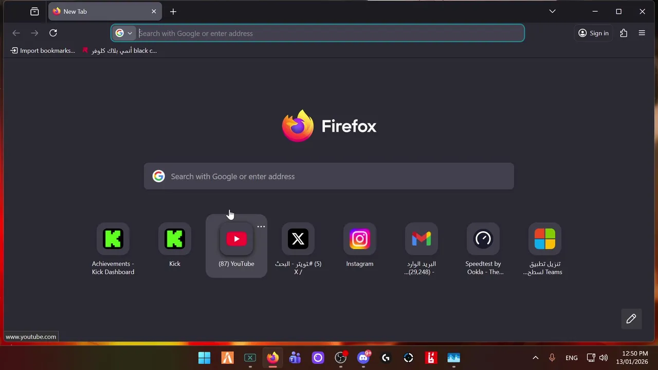This screenshot has width=658, height=370.
Task: Open the network status tray icon
Action: [x=591, y=358]
